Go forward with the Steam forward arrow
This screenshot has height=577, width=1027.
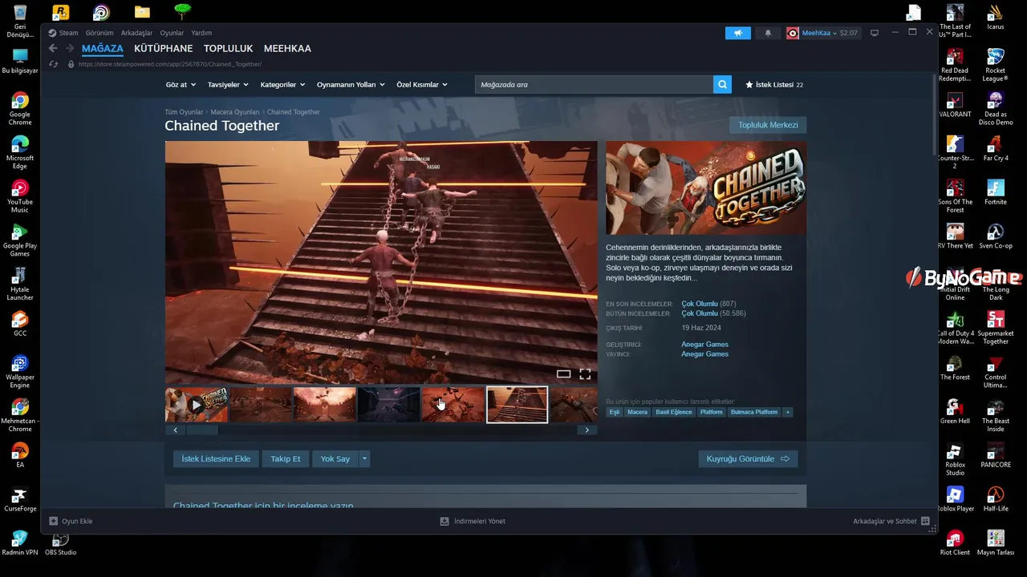point(69,48)
